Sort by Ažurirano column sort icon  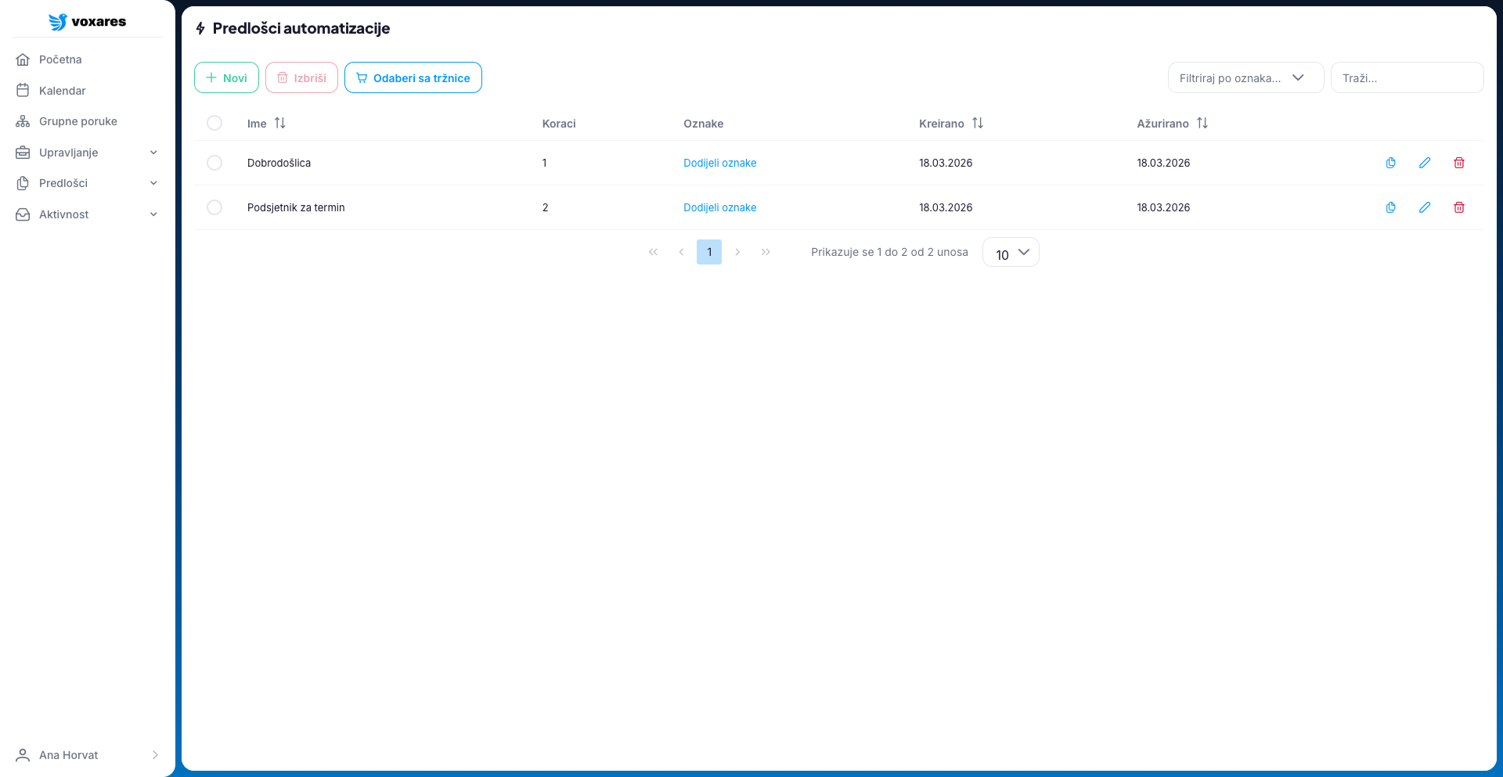(x=1202, y=124)
